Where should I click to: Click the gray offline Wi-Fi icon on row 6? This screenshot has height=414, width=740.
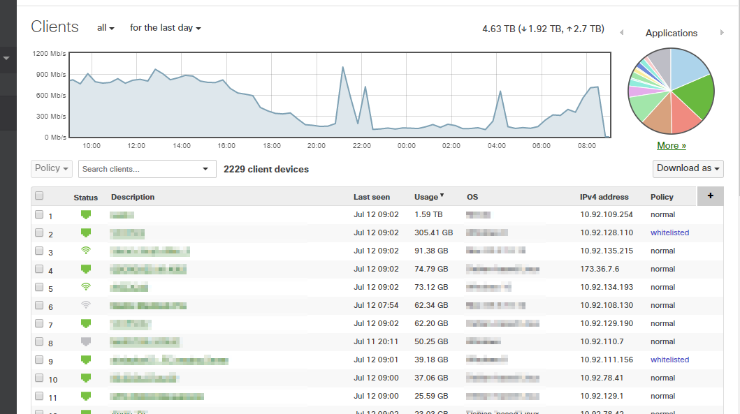85,305
